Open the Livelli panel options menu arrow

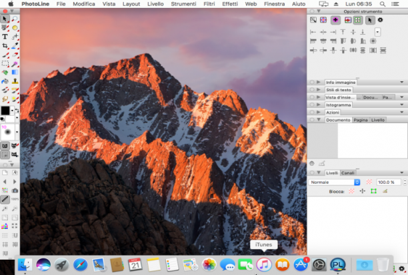402,172
